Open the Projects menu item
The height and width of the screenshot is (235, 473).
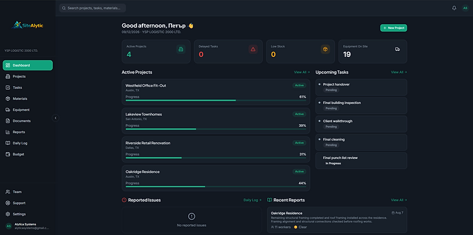28,76
